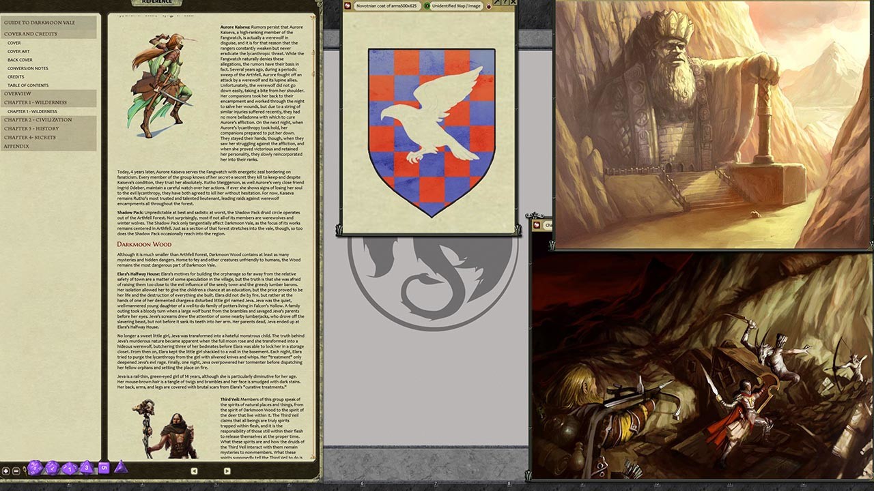
Task: Click the shortcut arrow icon on the image window
Action: tap(496, 3)
